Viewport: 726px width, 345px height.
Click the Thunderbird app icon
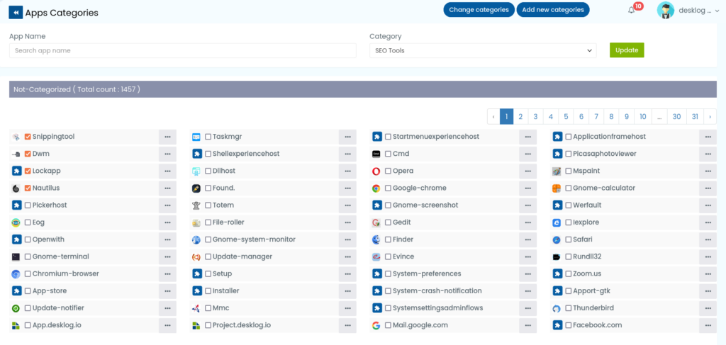[557, 308]
